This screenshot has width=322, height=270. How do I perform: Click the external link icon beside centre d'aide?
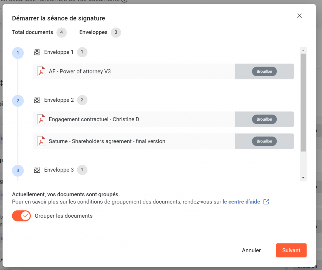(266, 202)
